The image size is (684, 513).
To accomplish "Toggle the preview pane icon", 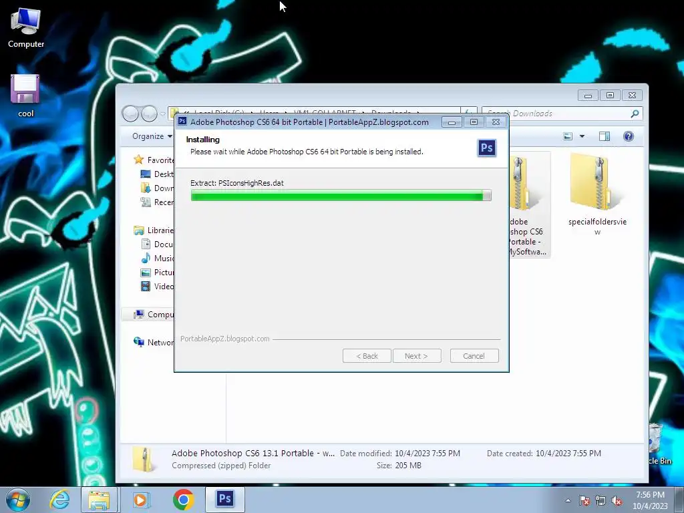I will 604,136.
